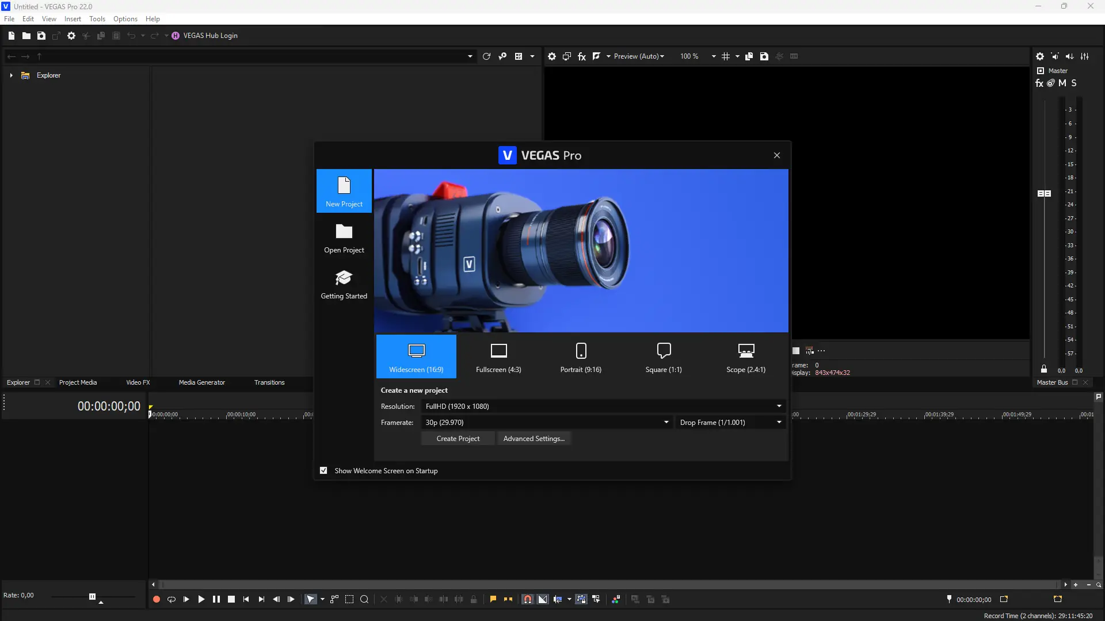Open the Video FX editor via fx icon
This screenshot has width=1105, height=621.
[x=582, y=56]
